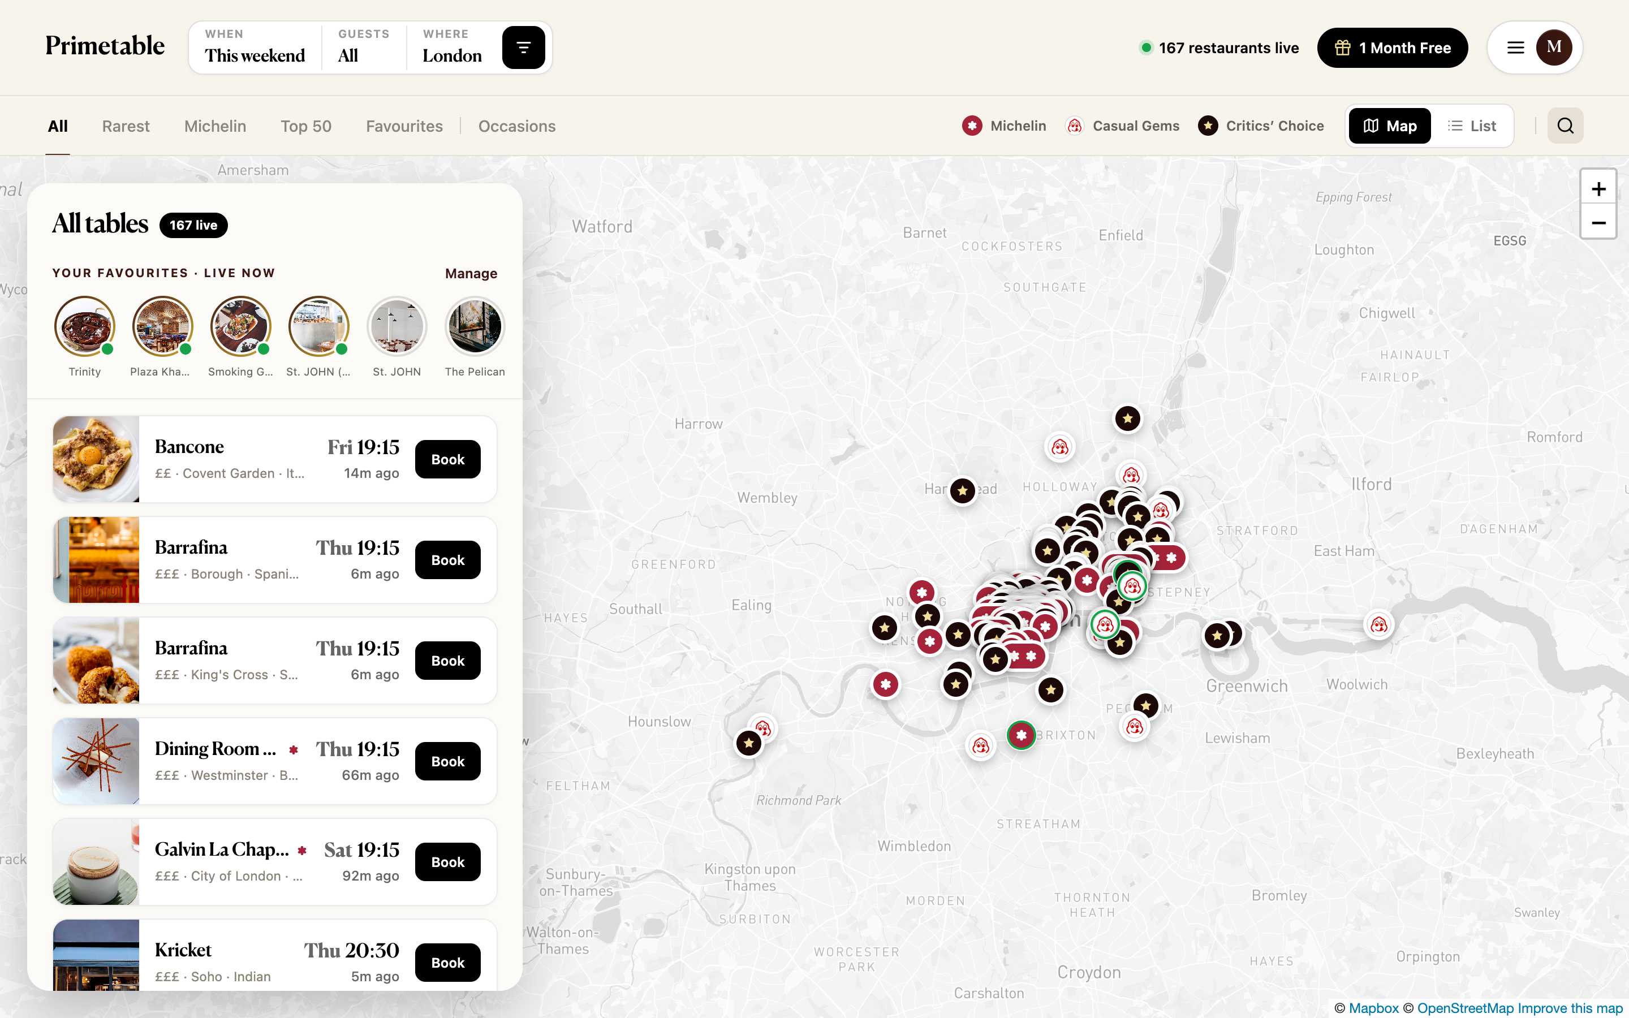1629x1018 pixels.
Task: Open the OpenStreetMap attribution link
Action: tap(1466, 1007)
